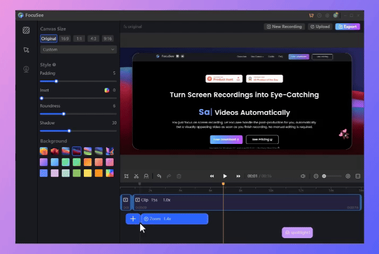Select last wallpaper background in top row
This screenshot has width=379, height=254.
pos(110,151)
